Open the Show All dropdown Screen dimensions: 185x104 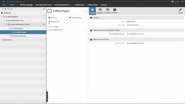click(x=10, y=9)
